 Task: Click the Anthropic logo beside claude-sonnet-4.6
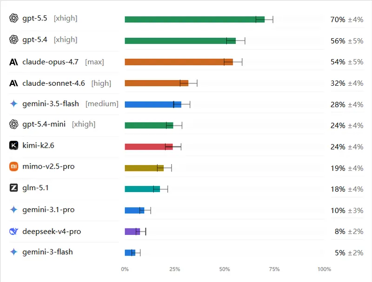[x=13, y=83]
